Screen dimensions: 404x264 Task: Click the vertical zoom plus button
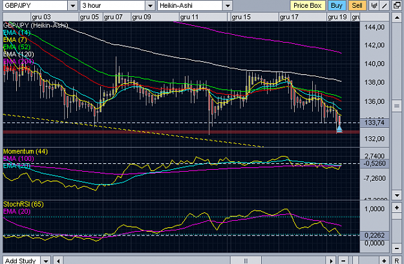[x=397, y=207]
